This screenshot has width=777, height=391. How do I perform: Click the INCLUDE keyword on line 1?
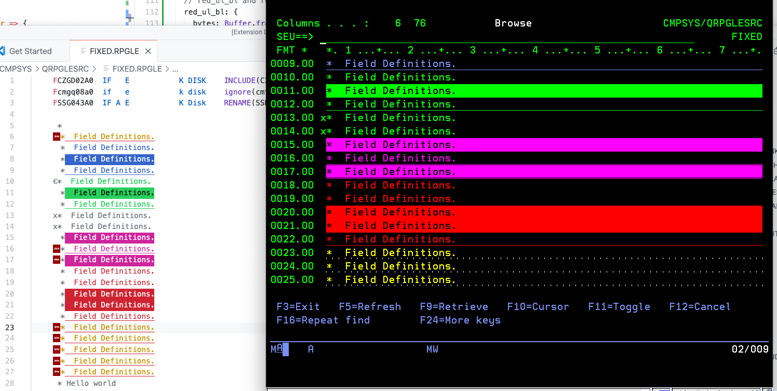click(x=239, y=80)
